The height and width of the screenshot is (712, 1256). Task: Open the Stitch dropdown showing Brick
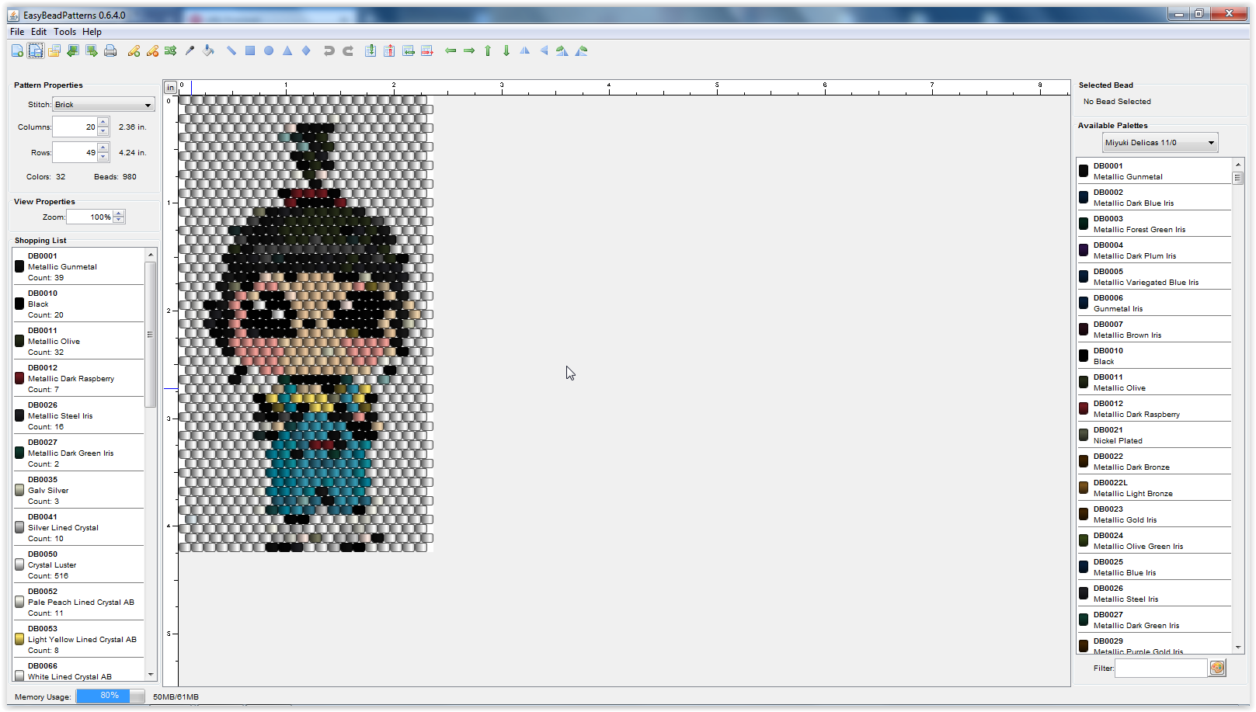(x=103, y=105)
